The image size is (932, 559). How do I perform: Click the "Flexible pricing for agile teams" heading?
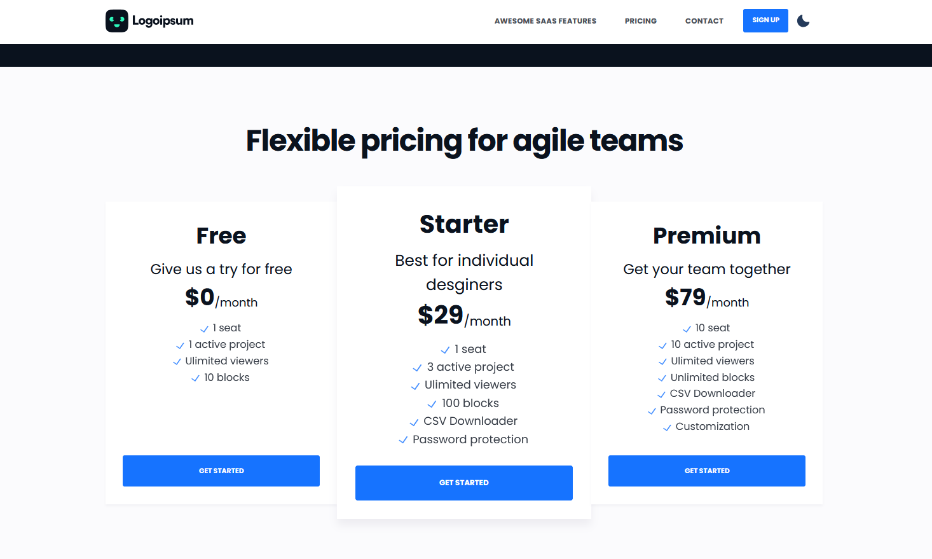click(464, 141)
